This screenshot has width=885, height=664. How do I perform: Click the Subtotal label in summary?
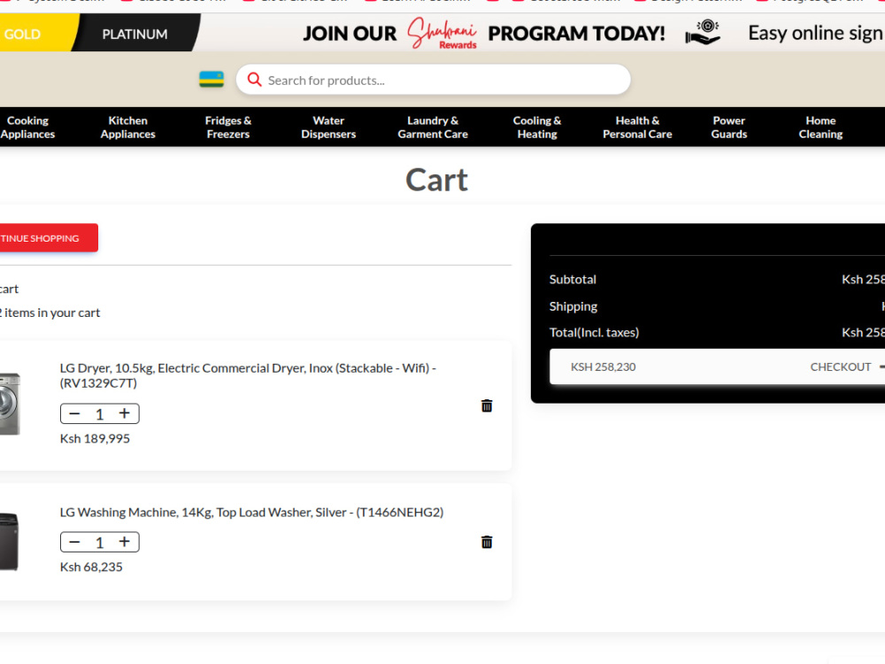[573, 279]
